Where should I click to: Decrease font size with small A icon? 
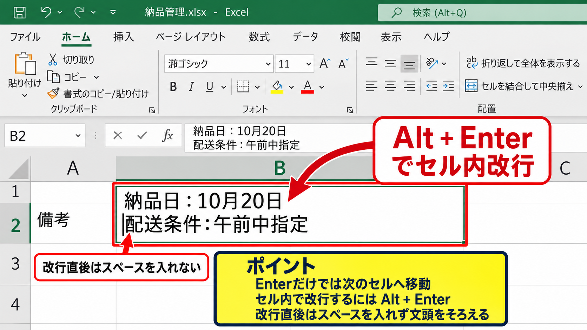343,63
